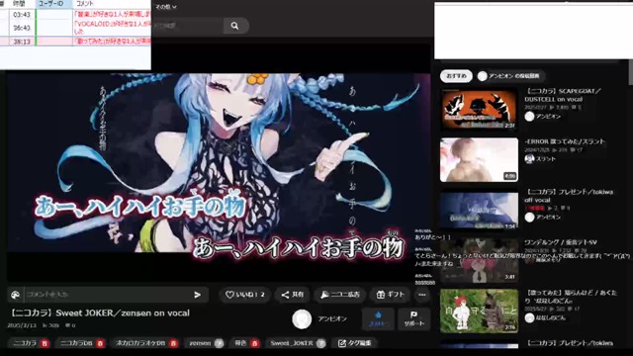Click the スラント uploader avatar
Viewport: 633px width, 356px height.
(529, 159)
